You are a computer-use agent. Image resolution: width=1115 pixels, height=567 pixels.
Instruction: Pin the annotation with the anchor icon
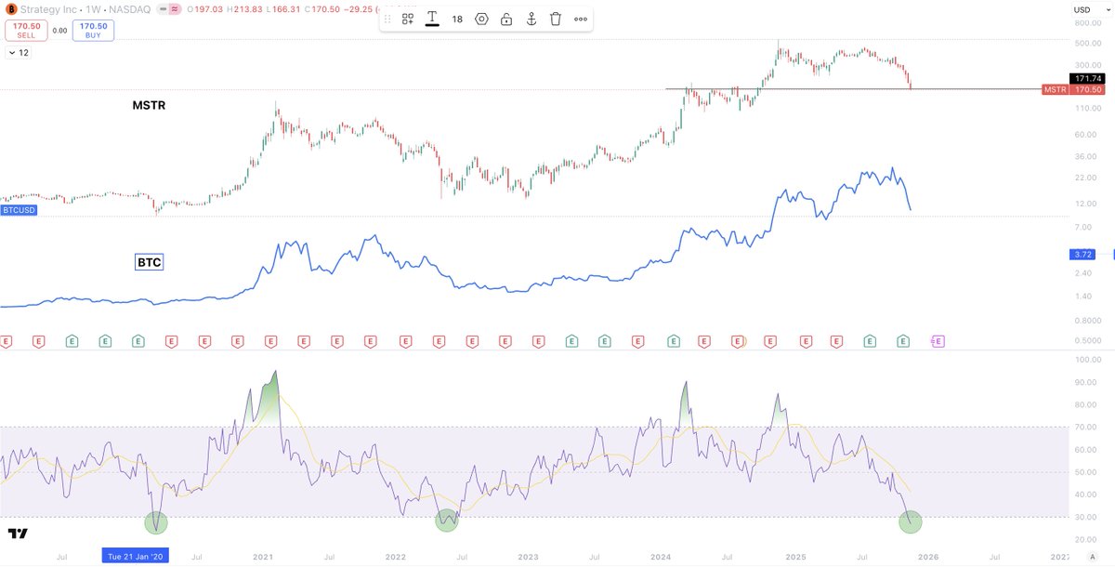point(530,19)
